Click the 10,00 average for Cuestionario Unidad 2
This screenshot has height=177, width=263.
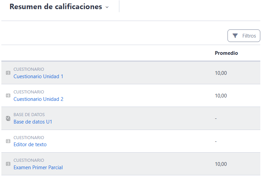click(x=221, y=96)
